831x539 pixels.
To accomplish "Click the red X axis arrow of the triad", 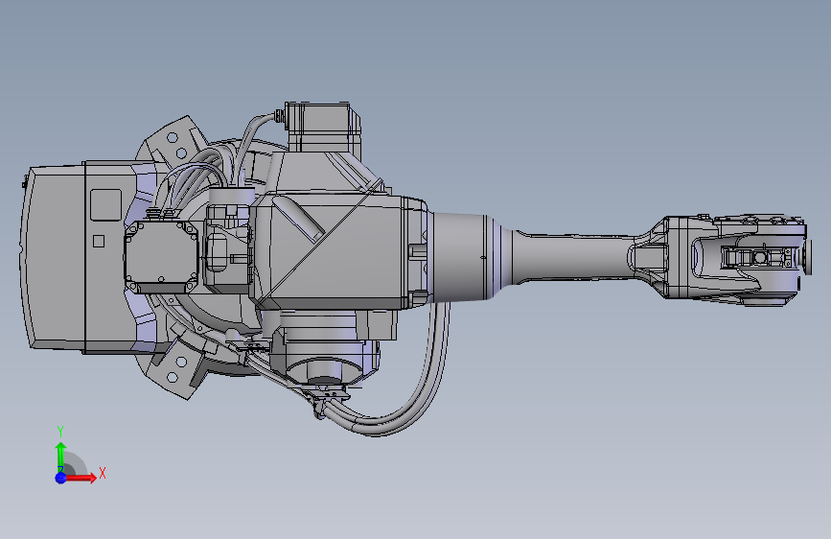I will pos(81,478).
